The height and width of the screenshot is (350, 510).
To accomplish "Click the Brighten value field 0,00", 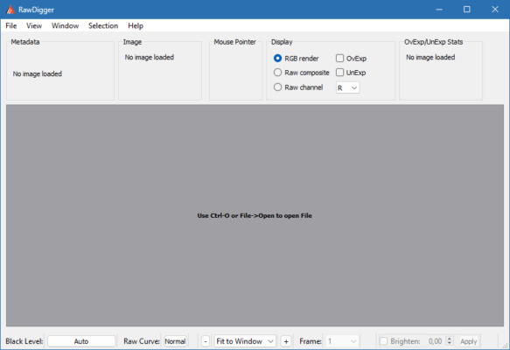I will pos(435,341).
